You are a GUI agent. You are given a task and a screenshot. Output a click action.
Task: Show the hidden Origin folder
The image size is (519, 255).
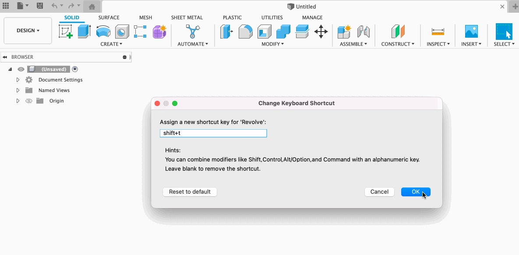[29, 101]
